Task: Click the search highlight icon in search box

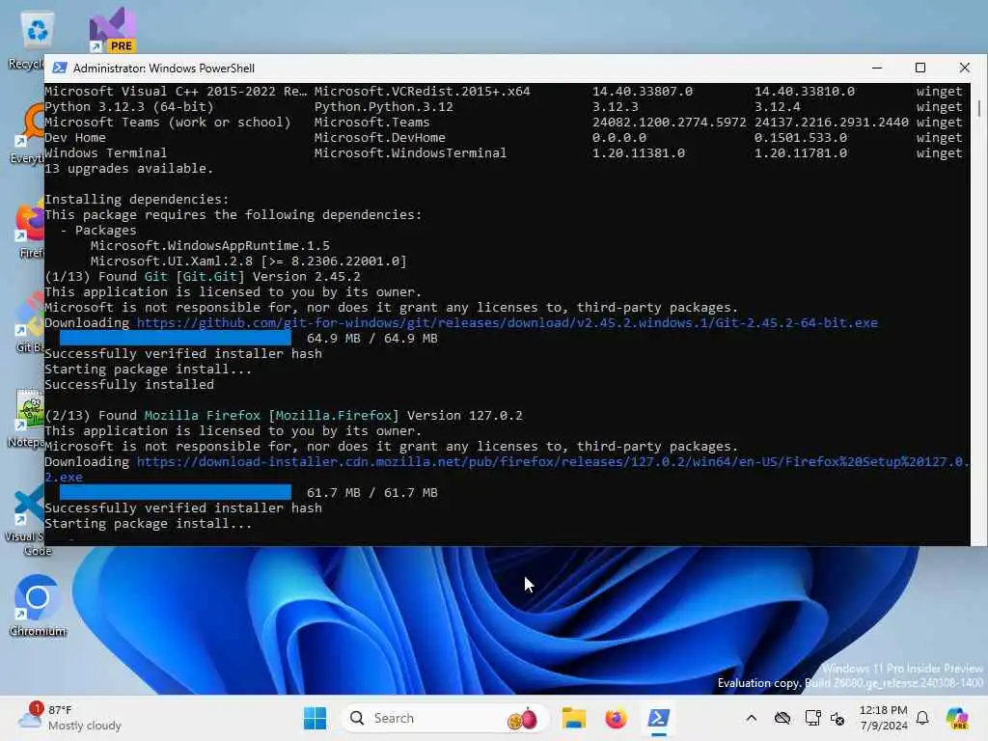Action: [522, 718]
